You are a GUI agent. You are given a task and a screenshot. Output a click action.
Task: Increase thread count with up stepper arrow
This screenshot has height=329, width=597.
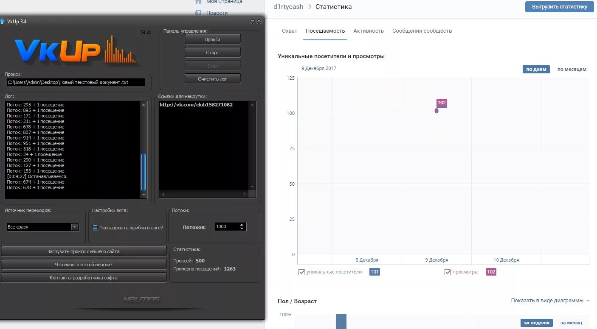(x=242, y=225)
